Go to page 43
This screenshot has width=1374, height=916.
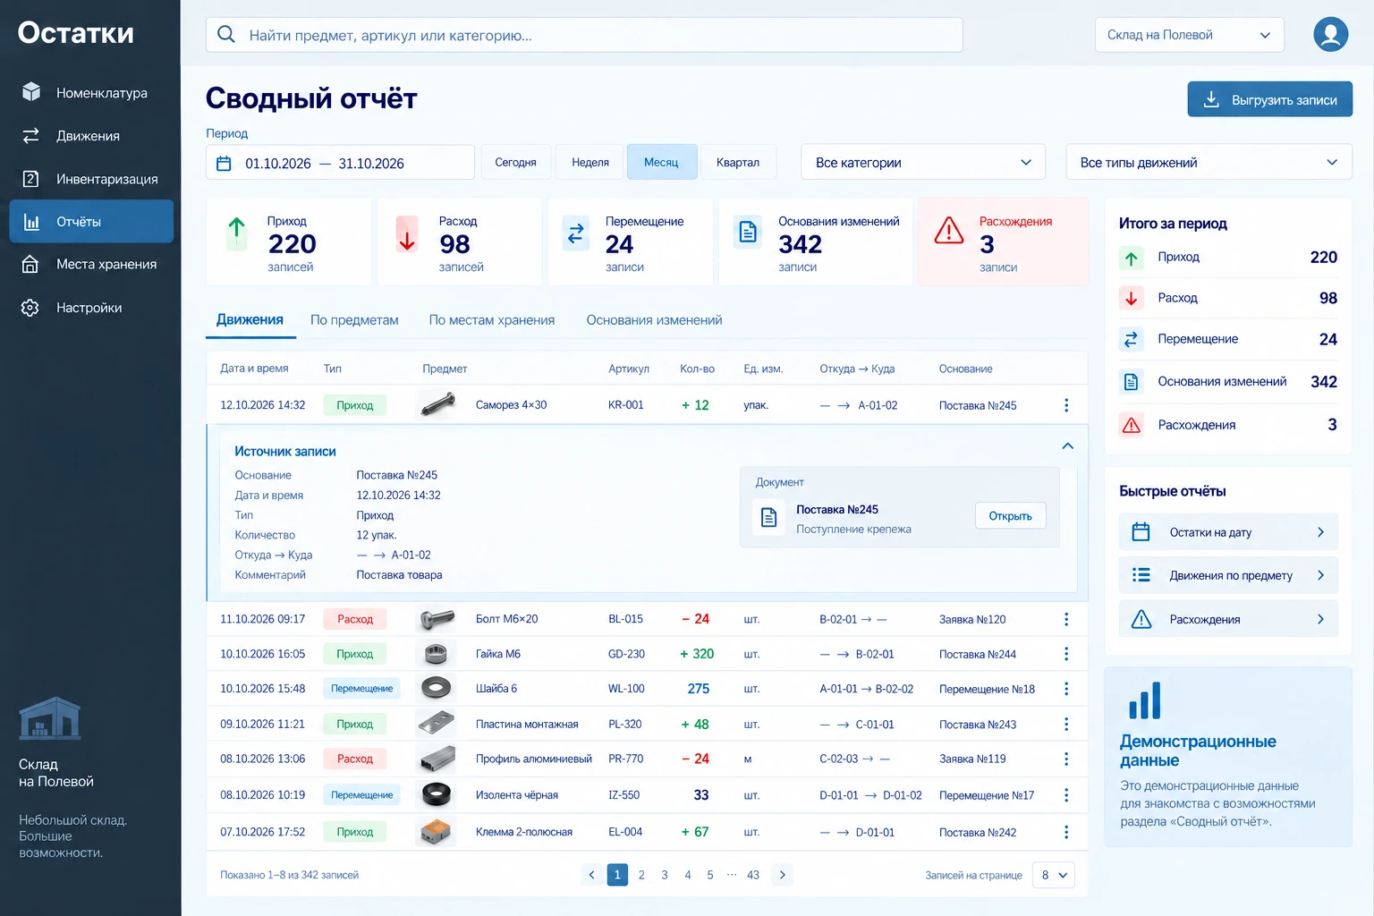753,875
